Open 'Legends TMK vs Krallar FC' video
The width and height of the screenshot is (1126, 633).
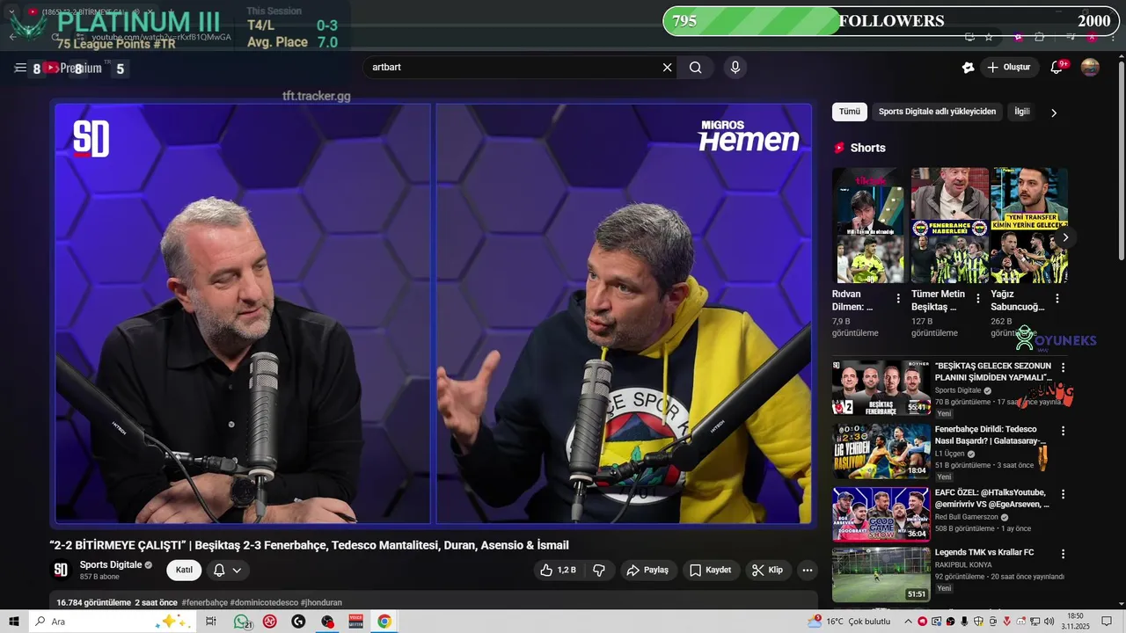pos(984,552)
